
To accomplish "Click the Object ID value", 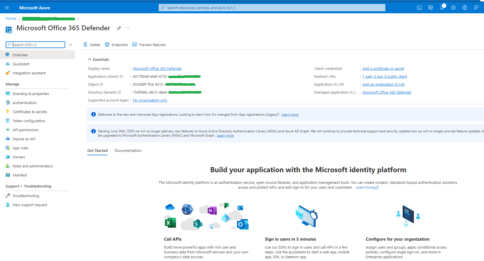I will (x=164, y=84).
